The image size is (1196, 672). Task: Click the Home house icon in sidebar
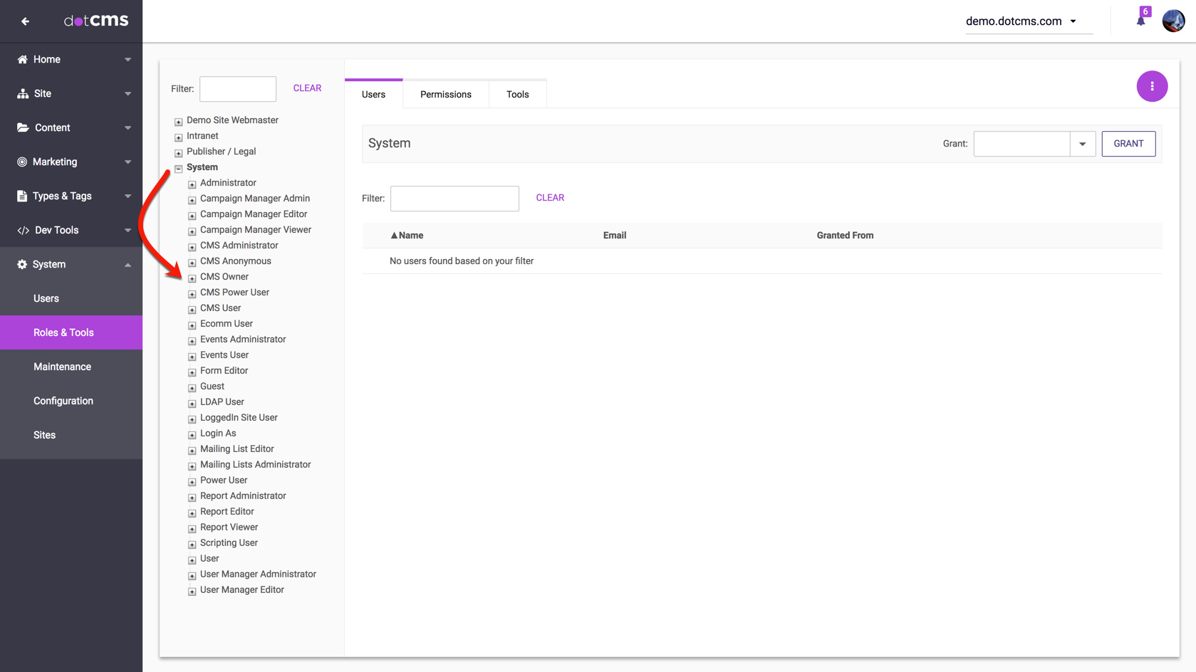[x=23, y=59]
